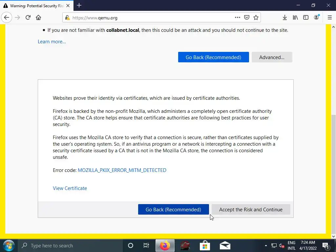
Task: Open the downloads panel
Action: [x=284, y=18]
